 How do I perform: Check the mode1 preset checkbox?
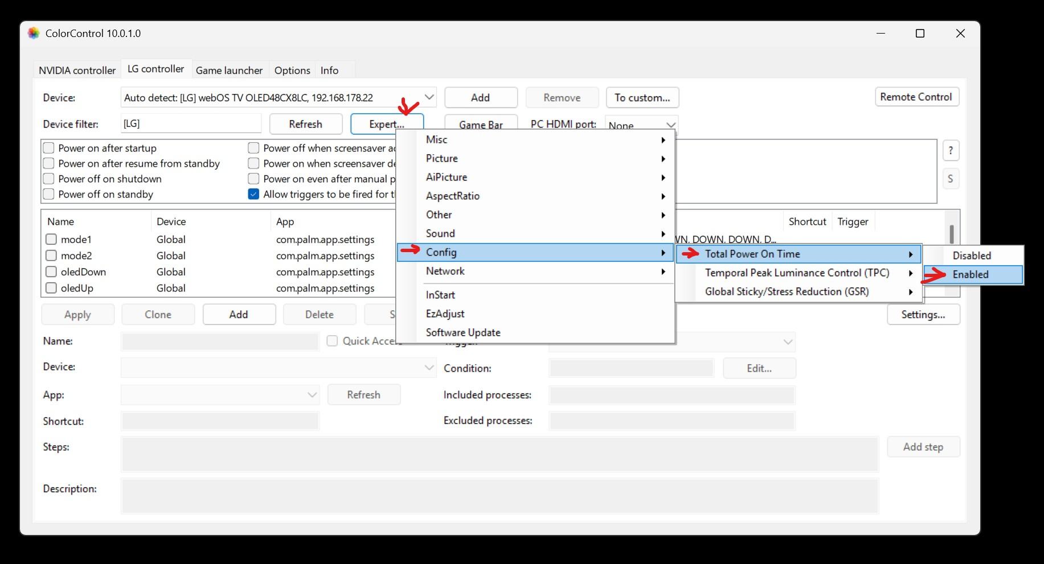(51, 240)
